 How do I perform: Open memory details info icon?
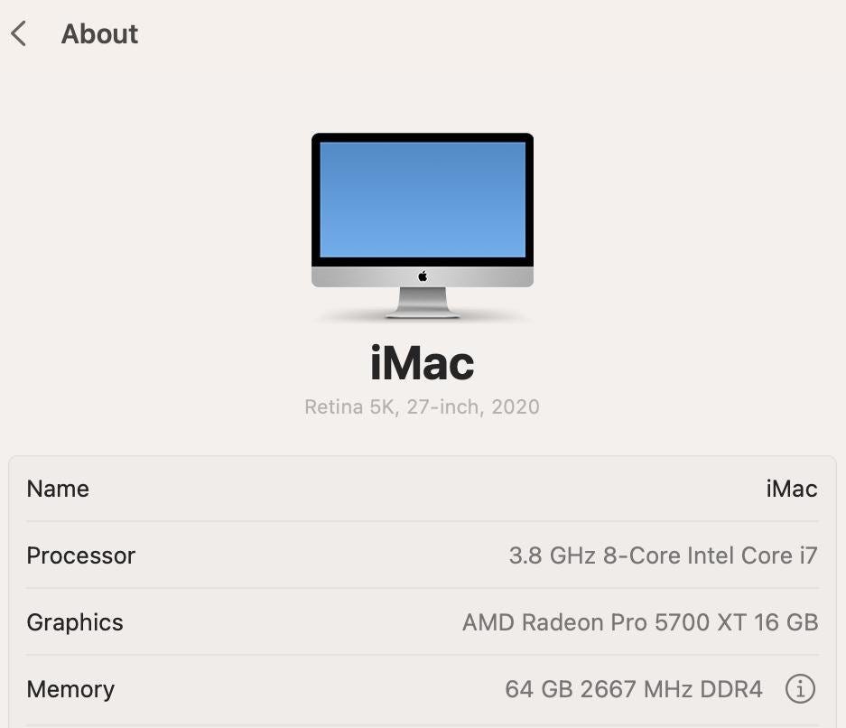[x=800, y=688]
